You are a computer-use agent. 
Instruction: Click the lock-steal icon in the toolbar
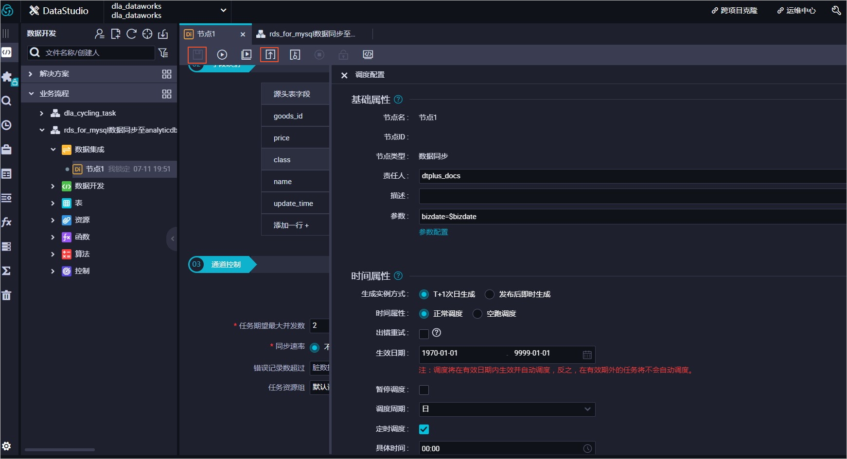tap(295, 55)
